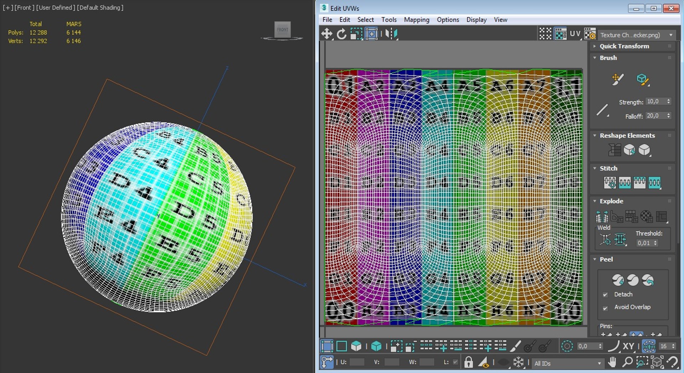684x373 pixels.
Task: Toggle the absolute/relative transform arrow button
Action: (x=327, y=363)
